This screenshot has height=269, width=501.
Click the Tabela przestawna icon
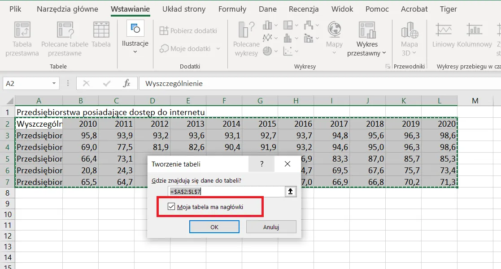point(22,30)
